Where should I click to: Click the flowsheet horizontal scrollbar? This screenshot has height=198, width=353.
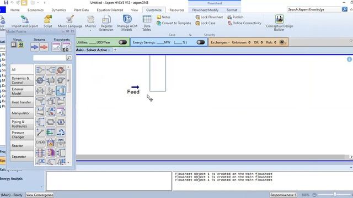[210, 157]
